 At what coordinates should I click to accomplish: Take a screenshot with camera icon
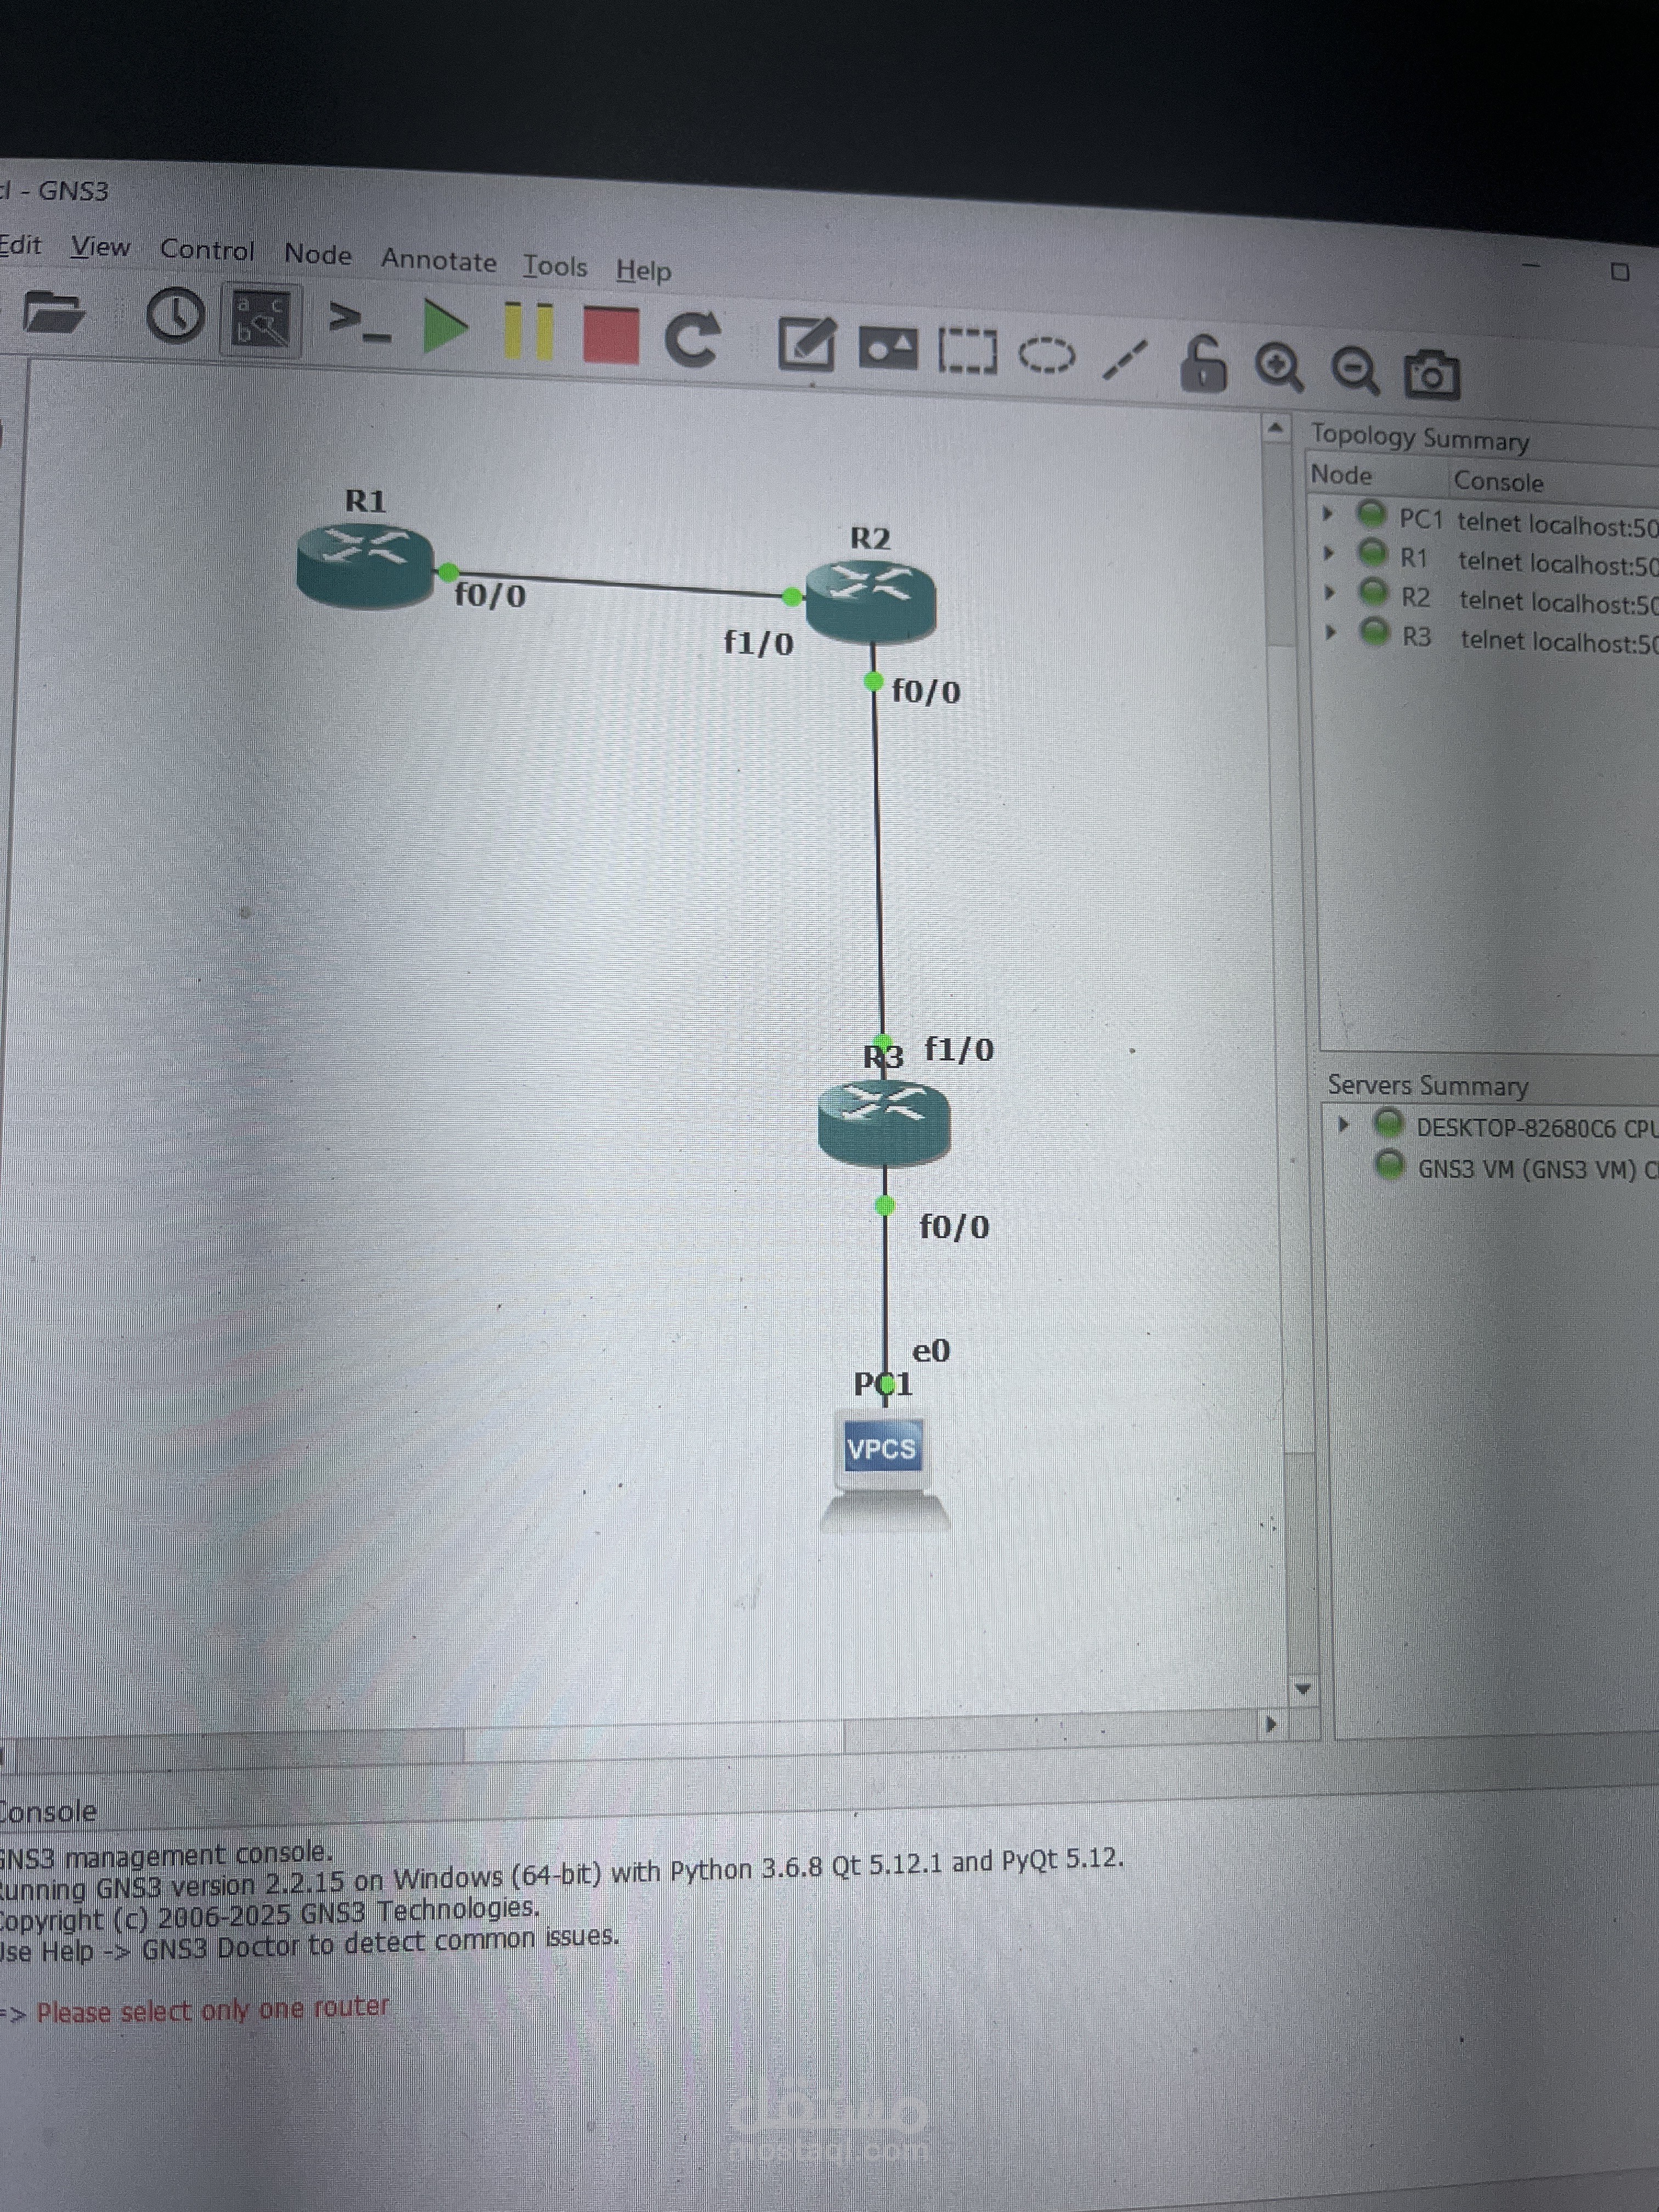(x=1432, y=374)
